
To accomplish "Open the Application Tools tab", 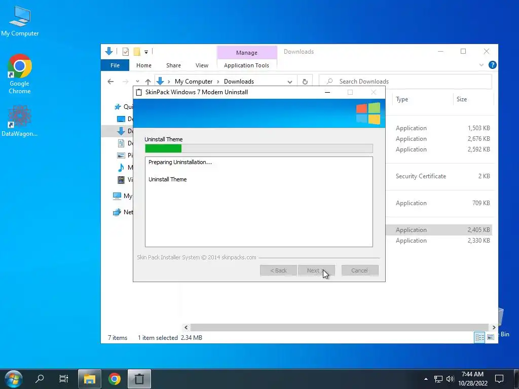I will [x=247, y=65].
